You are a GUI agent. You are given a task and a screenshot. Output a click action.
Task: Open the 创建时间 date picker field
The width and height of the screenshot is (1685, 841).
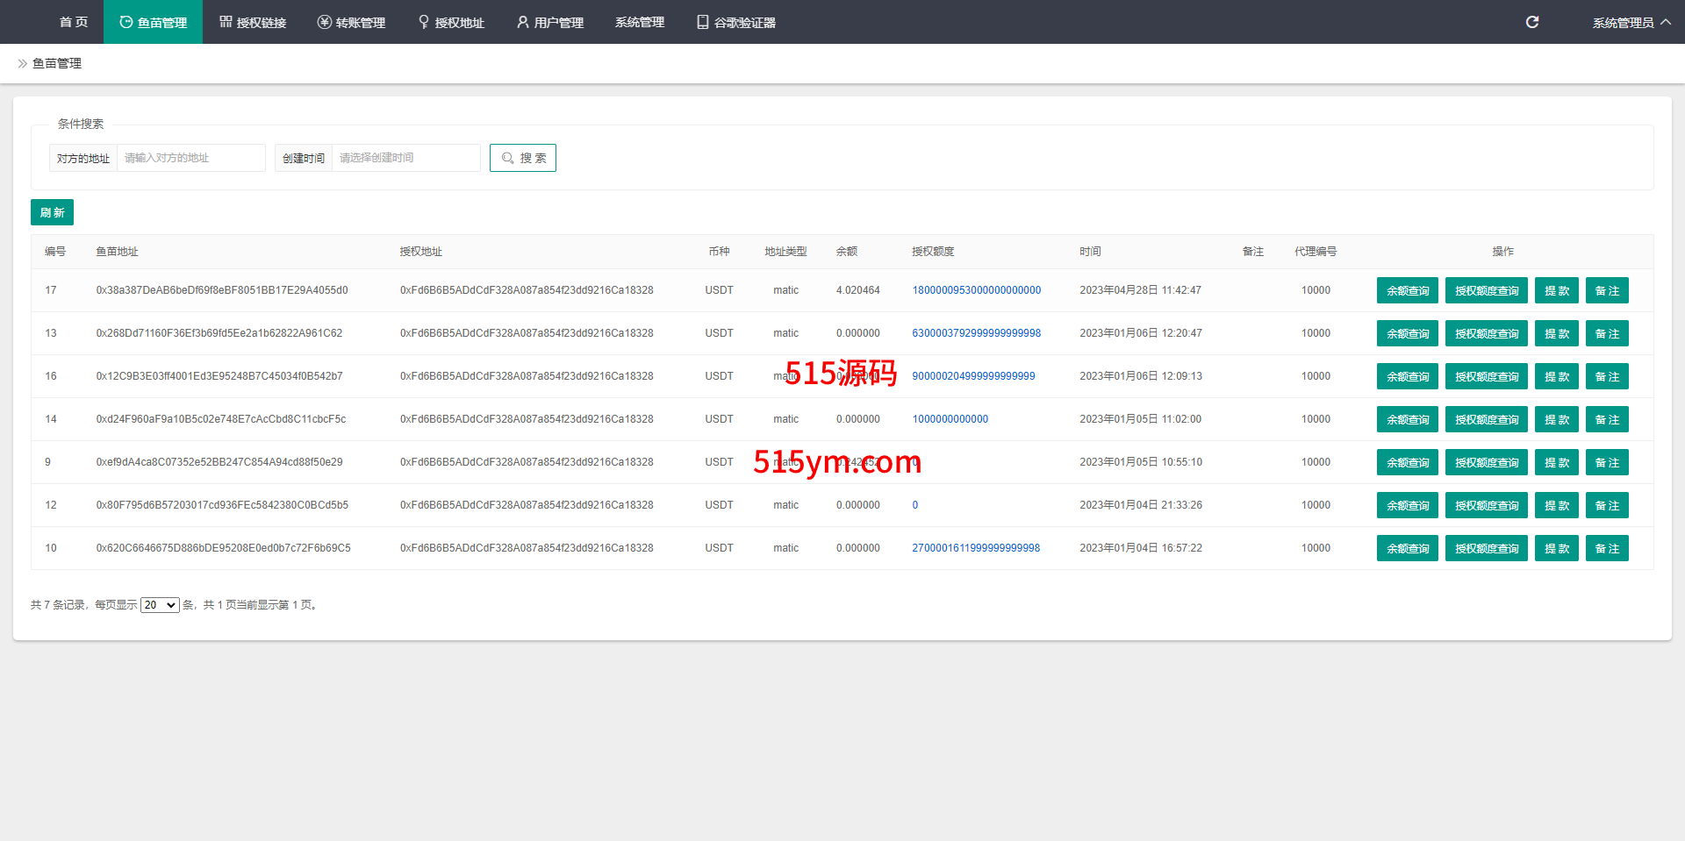pyautogui.click(x=405, y=158)
